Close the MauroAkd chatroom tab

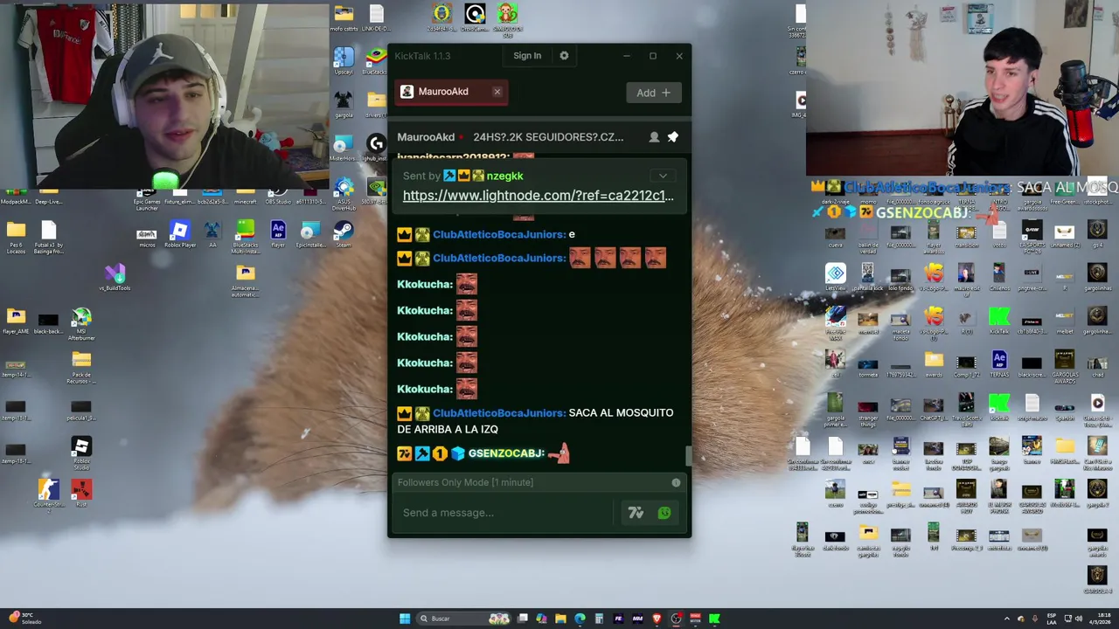pos(497,92)
